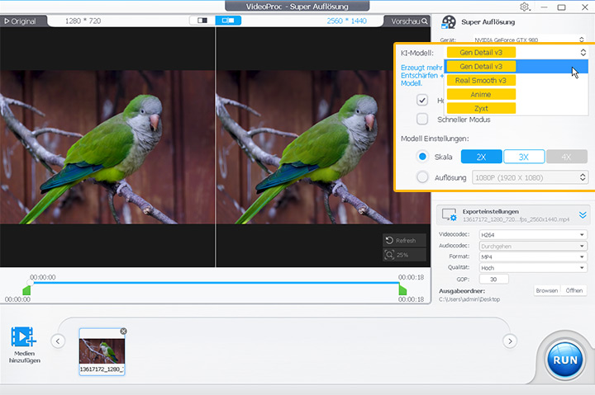Image resolution: width=595 pixels, height=395 pixels.
Task: Open the Gerät device dropdown
Action: click(529, 40)
